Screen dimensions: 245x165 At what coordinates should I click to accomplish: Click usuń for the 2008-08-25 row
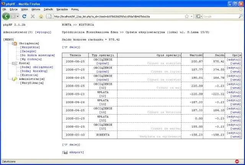pos(236,63)
